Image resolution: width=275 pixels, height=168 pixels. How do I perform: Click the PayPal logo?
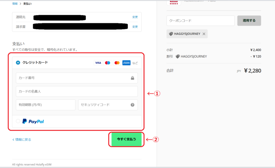[x=33, y=121]
